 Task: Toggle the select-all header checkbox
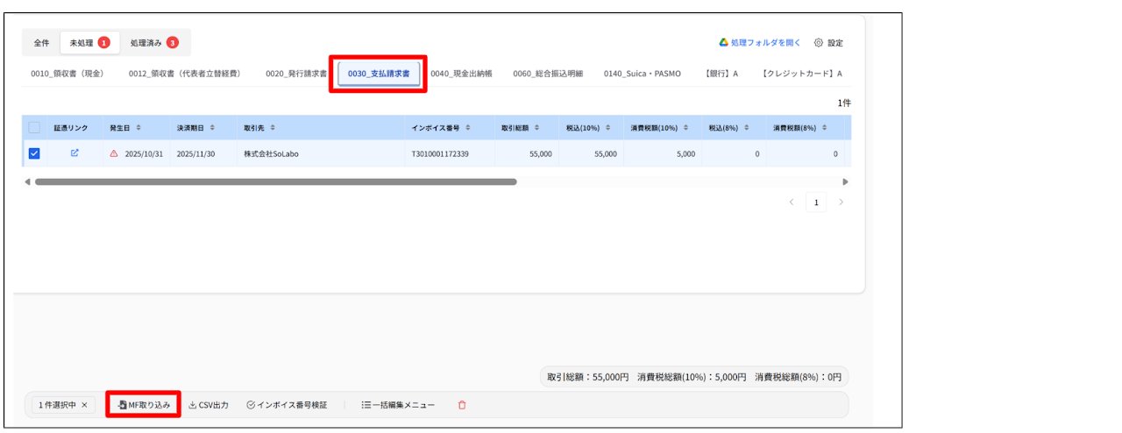34,128
